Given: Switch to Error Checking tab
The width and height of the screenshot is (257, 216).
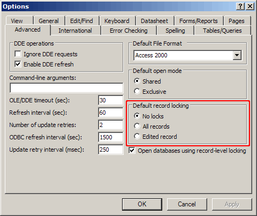Looking at the screenshot, I should (128, 31).
